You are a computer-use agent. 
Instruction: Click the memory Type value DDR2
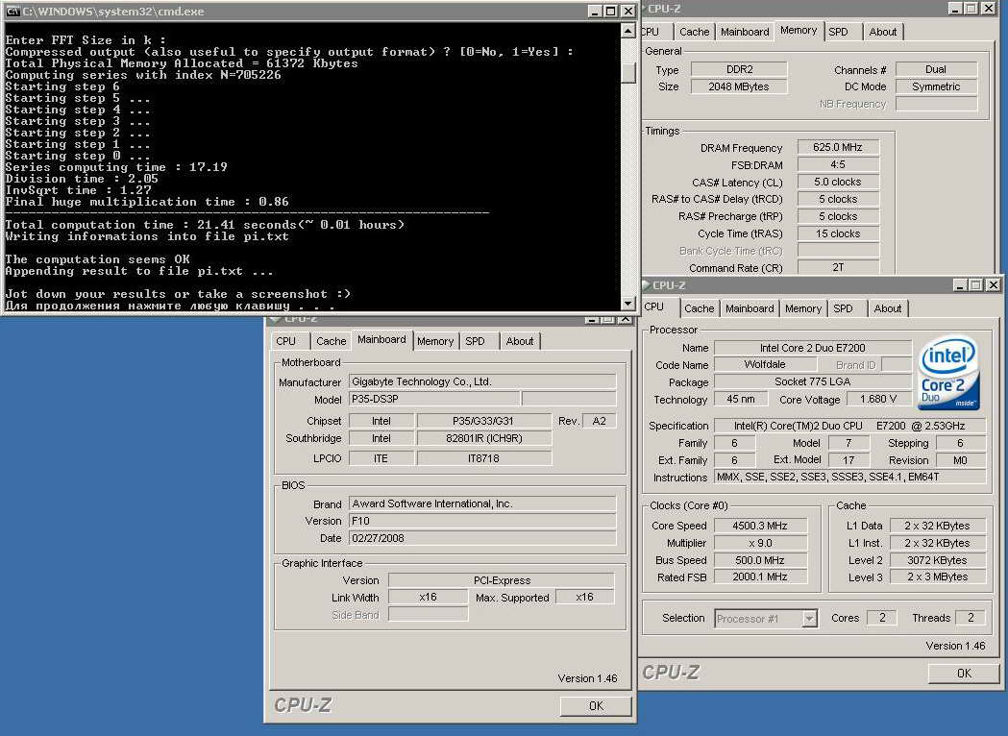(x=739, y=69)
